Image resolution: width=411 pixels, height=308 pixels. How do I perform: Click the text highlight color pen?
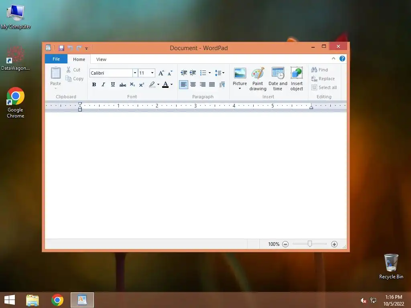[x=152, y=84]
